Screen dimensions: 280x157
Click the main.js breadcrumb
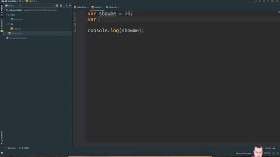point(31,1)
